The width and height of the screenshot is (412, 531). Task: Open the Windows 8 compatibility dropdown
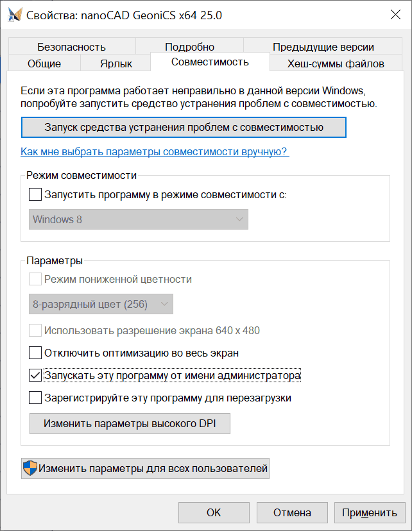coord(139,219)
